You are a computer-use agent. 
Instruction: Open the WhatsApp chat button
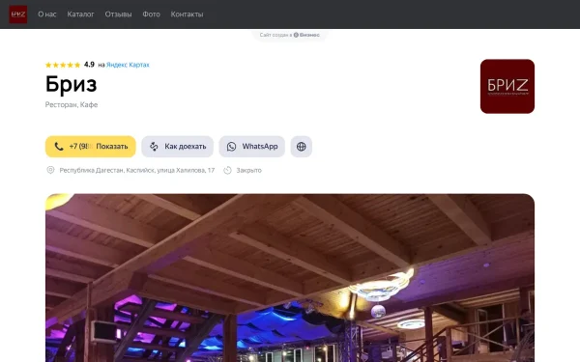(252, 147)
